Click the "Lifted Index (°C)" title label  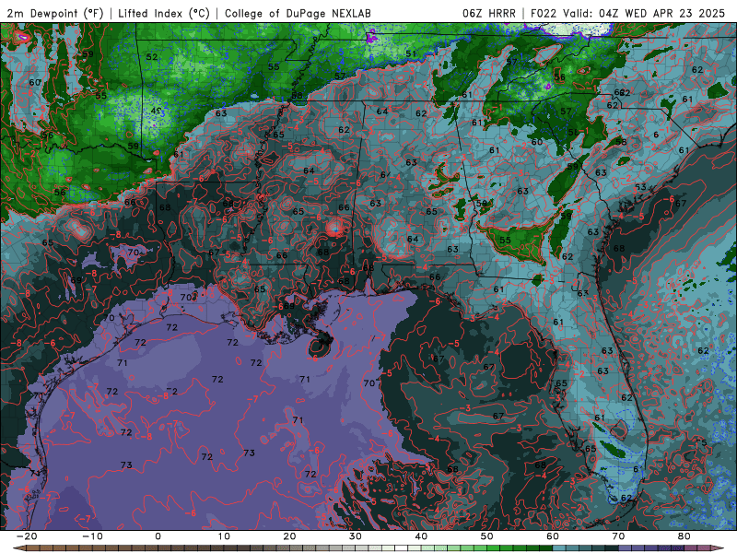[164, 13]
